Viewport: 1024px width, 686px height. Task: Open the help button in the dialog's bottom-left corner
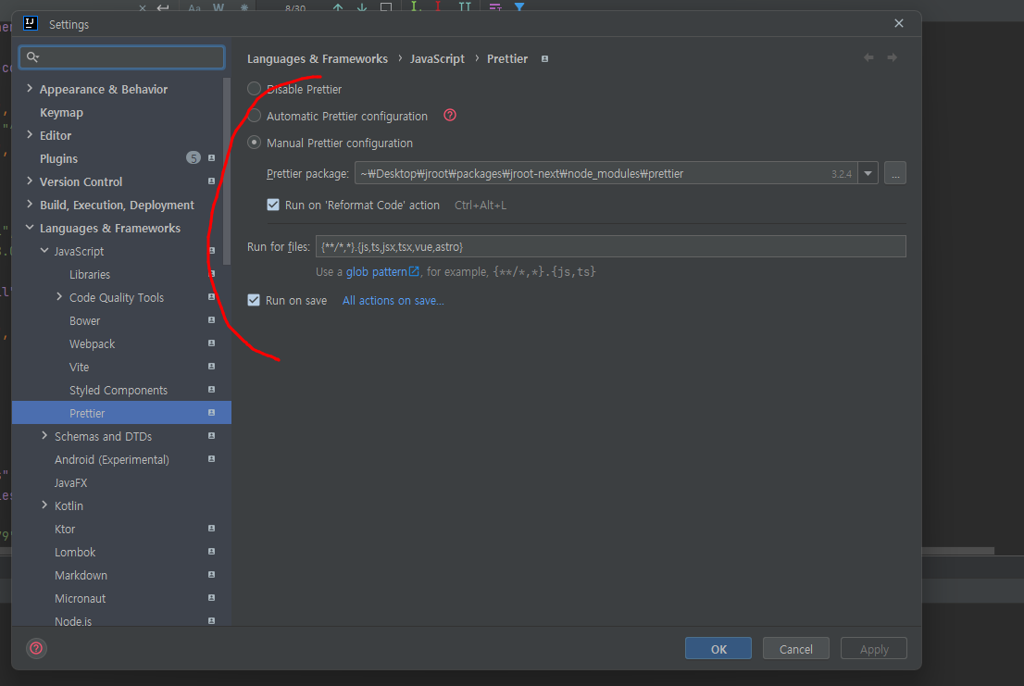[37, 648]
